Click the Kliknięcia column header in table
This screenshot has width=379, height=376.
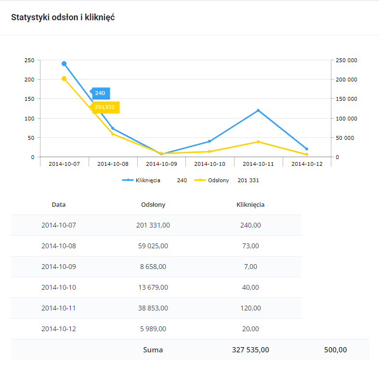[250, 204]
